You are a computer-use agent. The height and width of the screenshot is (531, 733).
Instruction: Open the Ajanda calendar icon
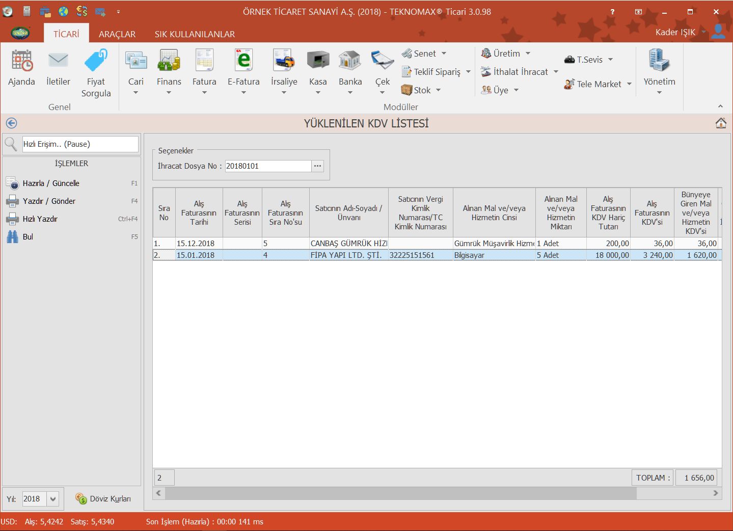pos(22,61)
